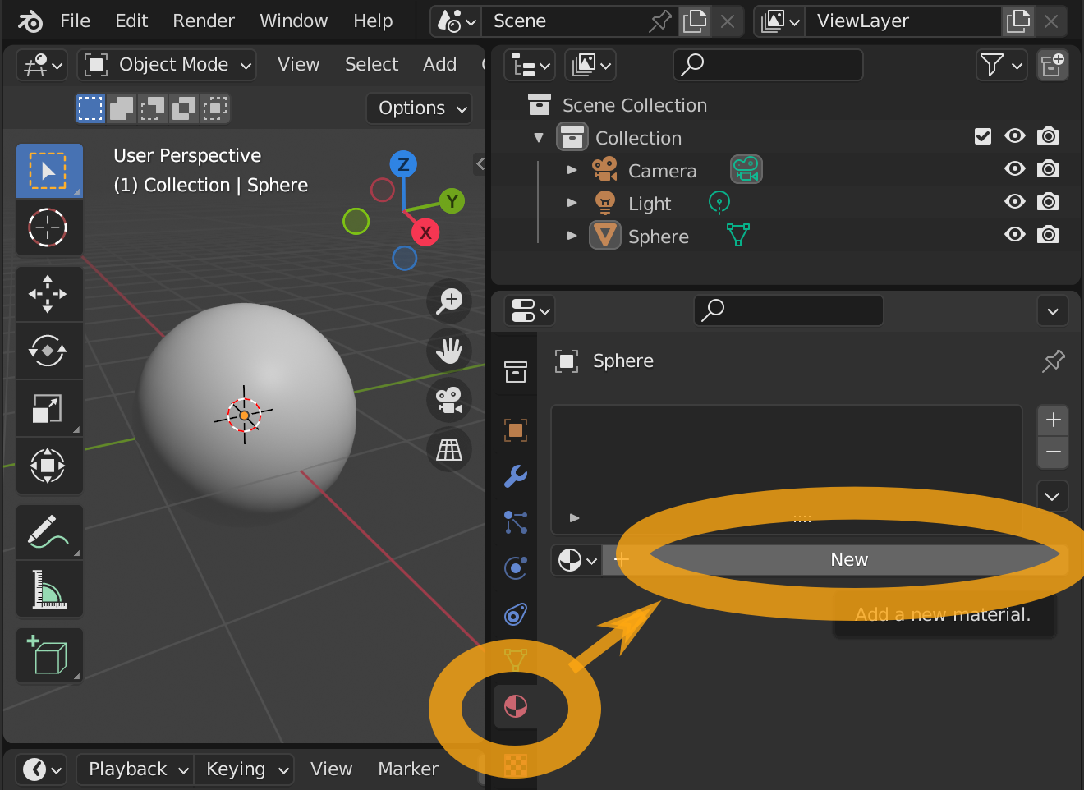Select the Rotate tool
The height and width of the screenshot is (790, 1084).
click(49, 351)
